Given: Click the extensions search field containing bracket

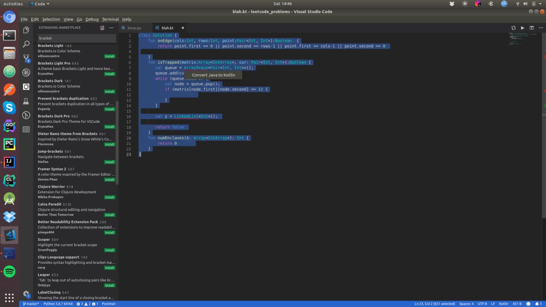Looking at the screenshot, I should 76,38.
